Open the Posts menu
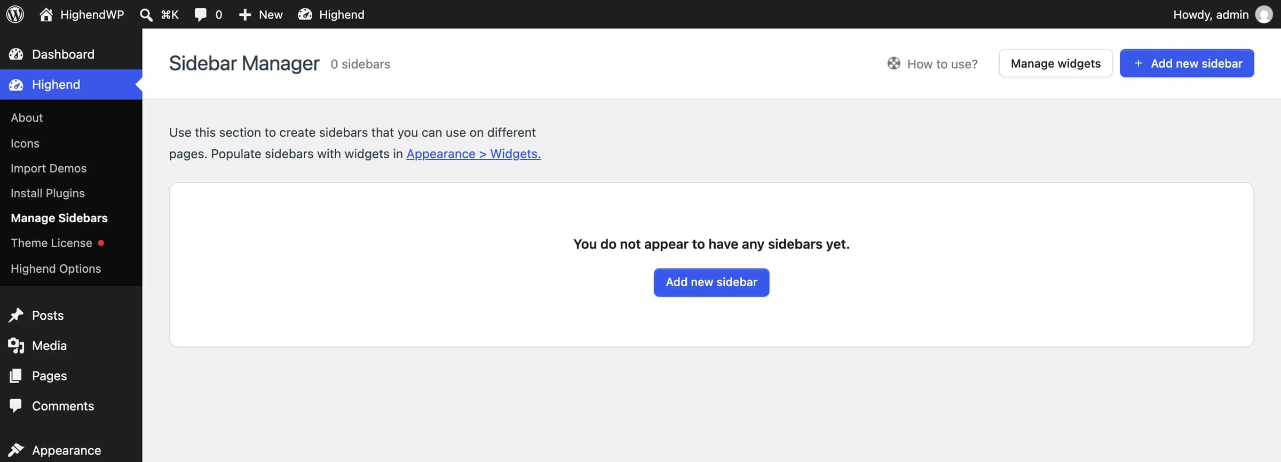The width and height of the screenshot is (1281, 462). (71, 315)
